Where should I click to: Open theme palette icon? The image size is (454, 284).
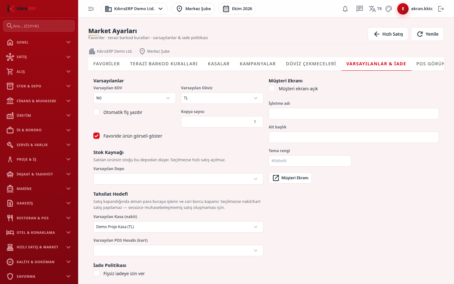(x=389, y=9)
